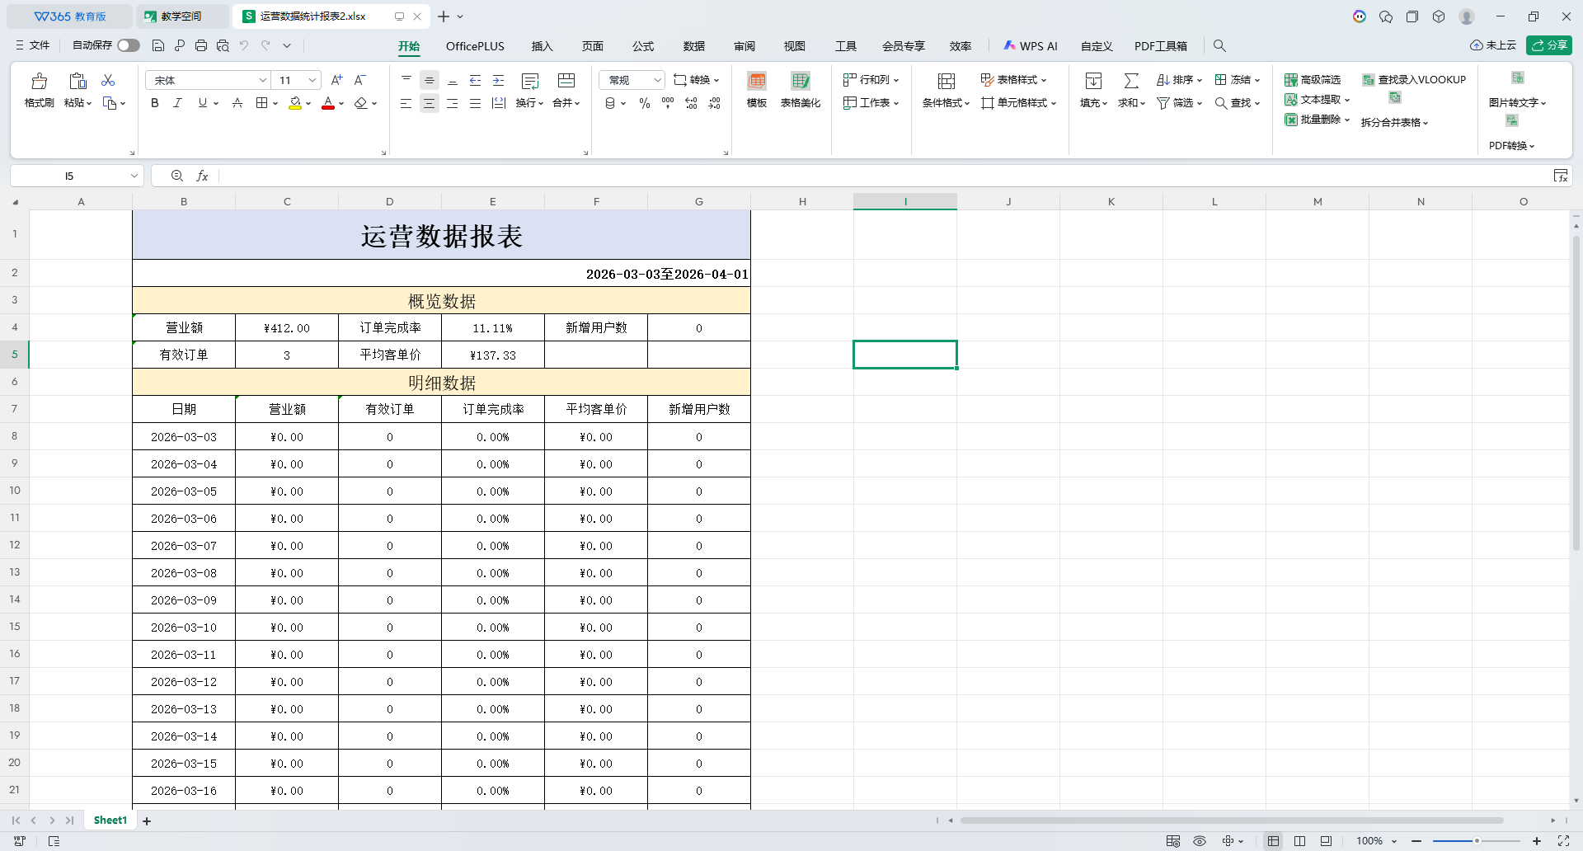The width and height of the screenshot is (1583, 851).
Task: Apply Strikethrough text style
Action: [237, 103]
